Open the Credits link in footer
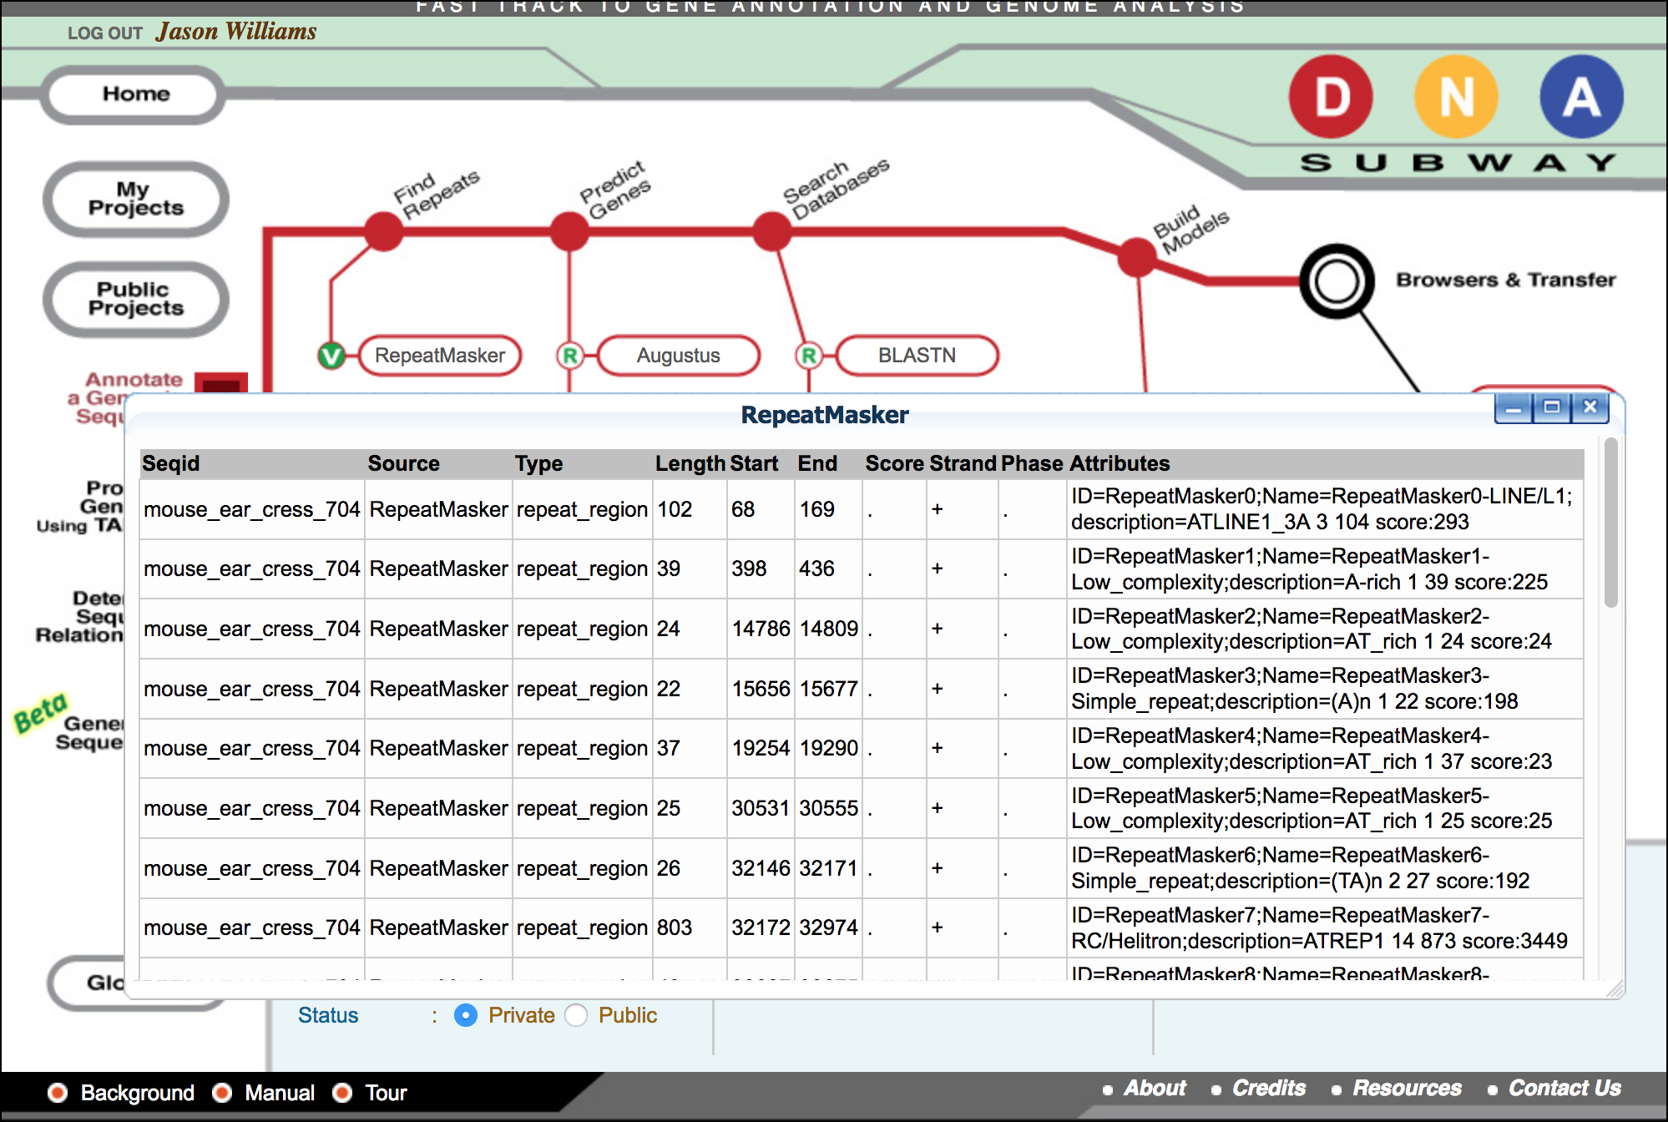 (1269, 1088)
